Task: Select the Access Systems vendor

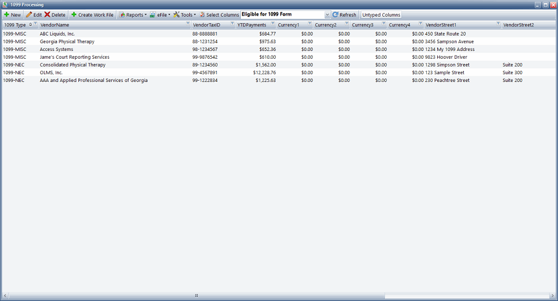Action: pyautogui.click(x=56, y=50)
